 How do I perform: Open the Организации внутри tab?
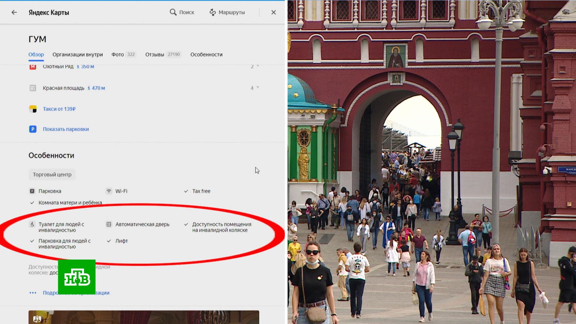(x=78, y=55)
